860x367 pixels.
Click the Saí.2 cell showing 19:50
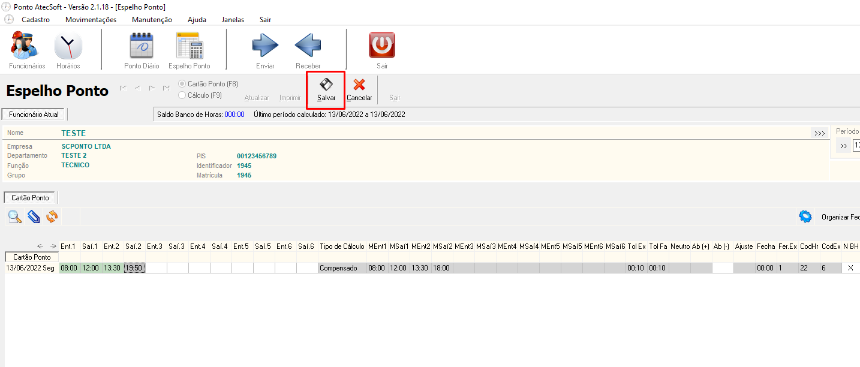pyautogui.click(x=134, y=268)
